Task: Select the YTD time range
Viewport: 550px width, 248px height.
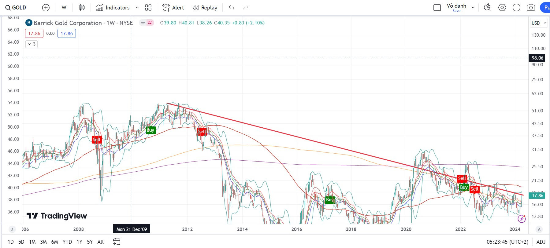Action: 67,242
